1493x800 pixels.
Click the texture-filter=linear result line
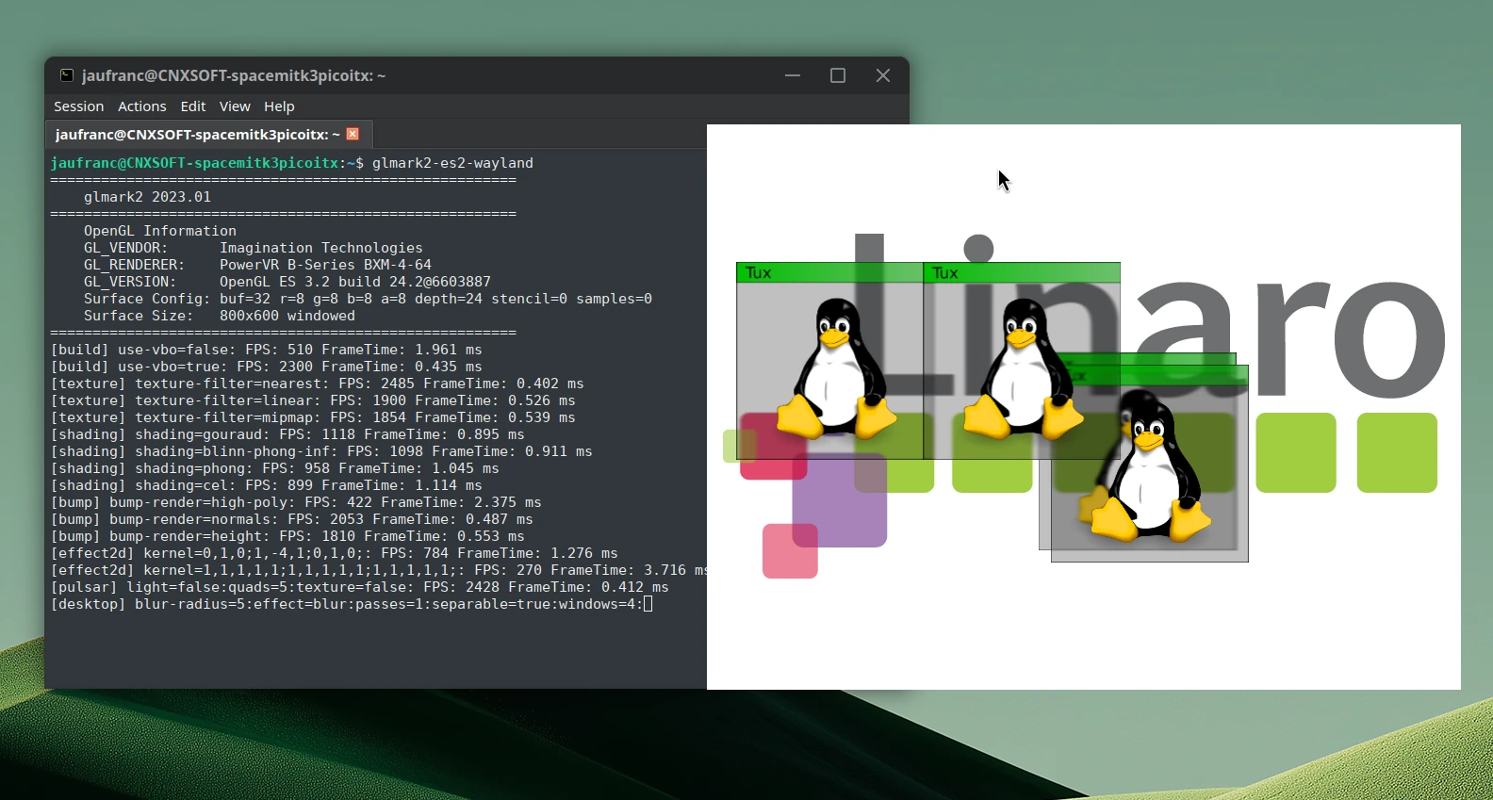pos(313,400)
